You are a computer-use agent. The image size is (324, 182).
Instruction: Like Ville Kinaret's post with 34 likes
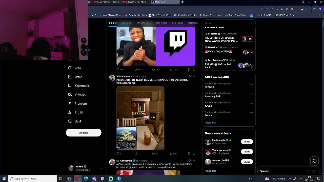pos(155,153)
